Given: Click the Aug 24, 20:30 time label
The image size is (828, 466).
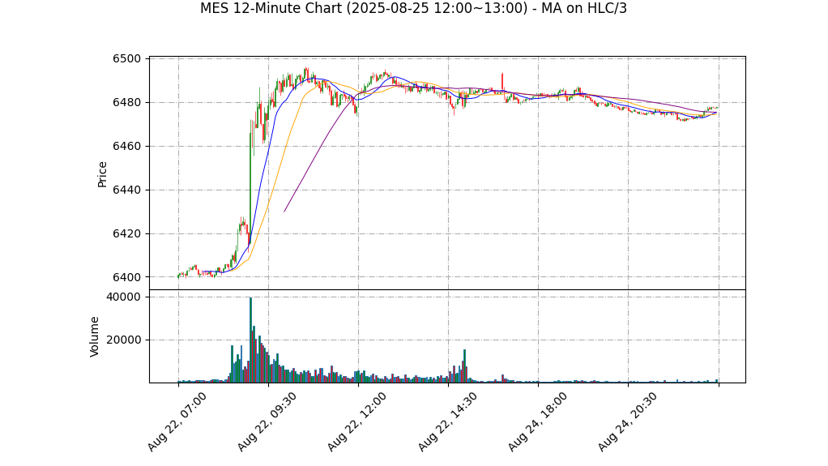Looking at the screenshot, I should point(627,421).
